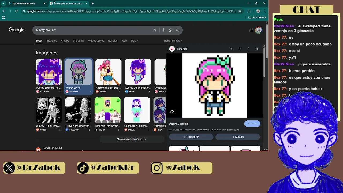Open the Pequeño Pixel Art TikTok thumbnail
The height and width of the screenshot is (193, 343).
click(107, 110)
